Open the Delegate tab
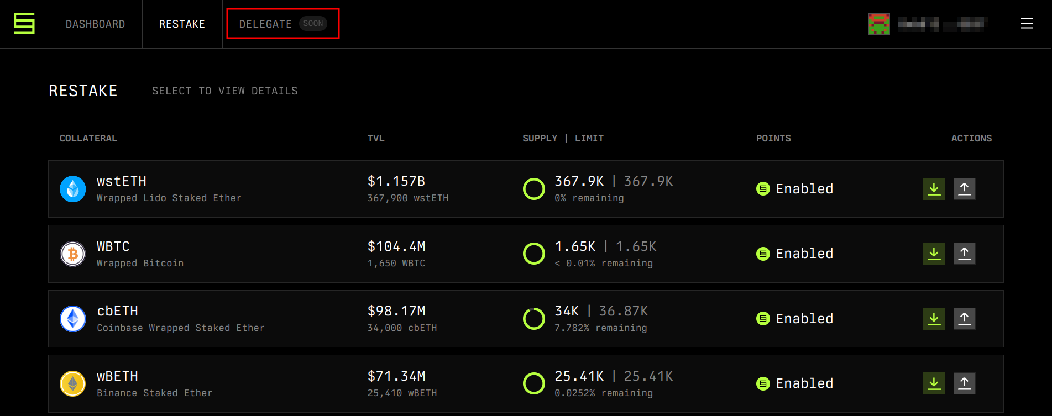Image resolution: width=1052 pixels, height=416 pixels. [283, 24]
